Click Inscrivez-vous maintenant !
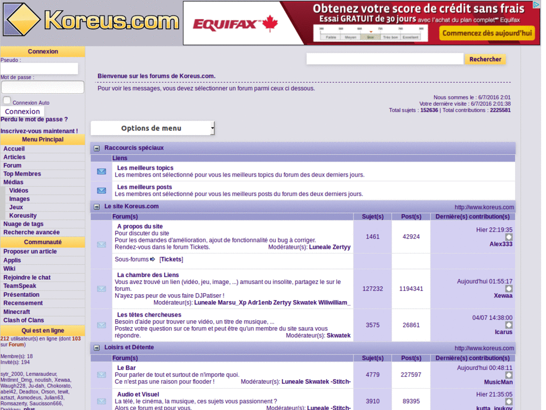 tap(39, 131)
